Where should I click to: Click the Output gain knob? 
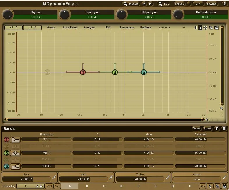(x=121, y=15)
